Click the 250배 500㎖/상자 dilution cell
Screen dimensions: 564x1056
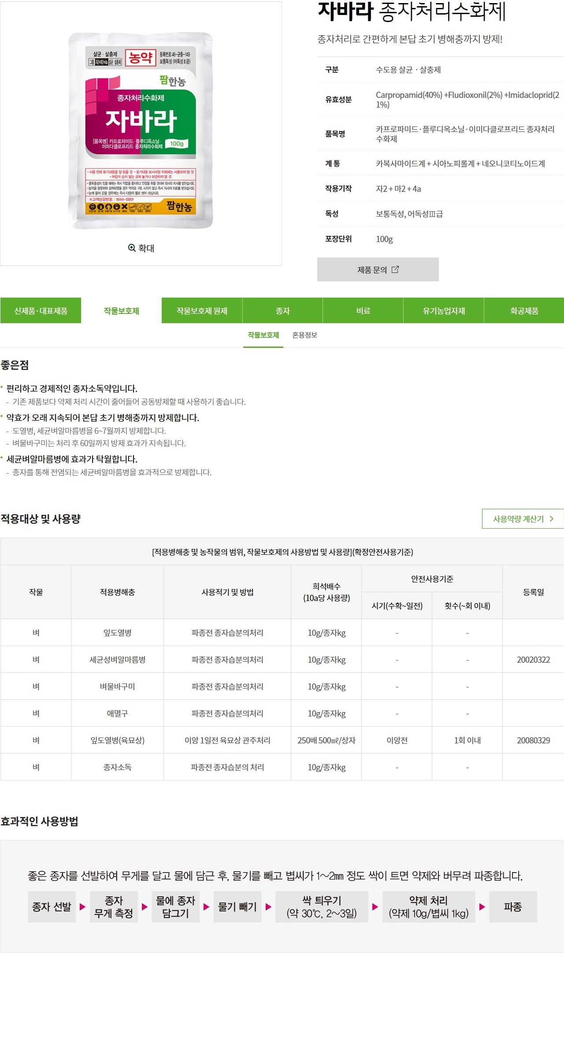pyautogui.click(x=327, y=740)
